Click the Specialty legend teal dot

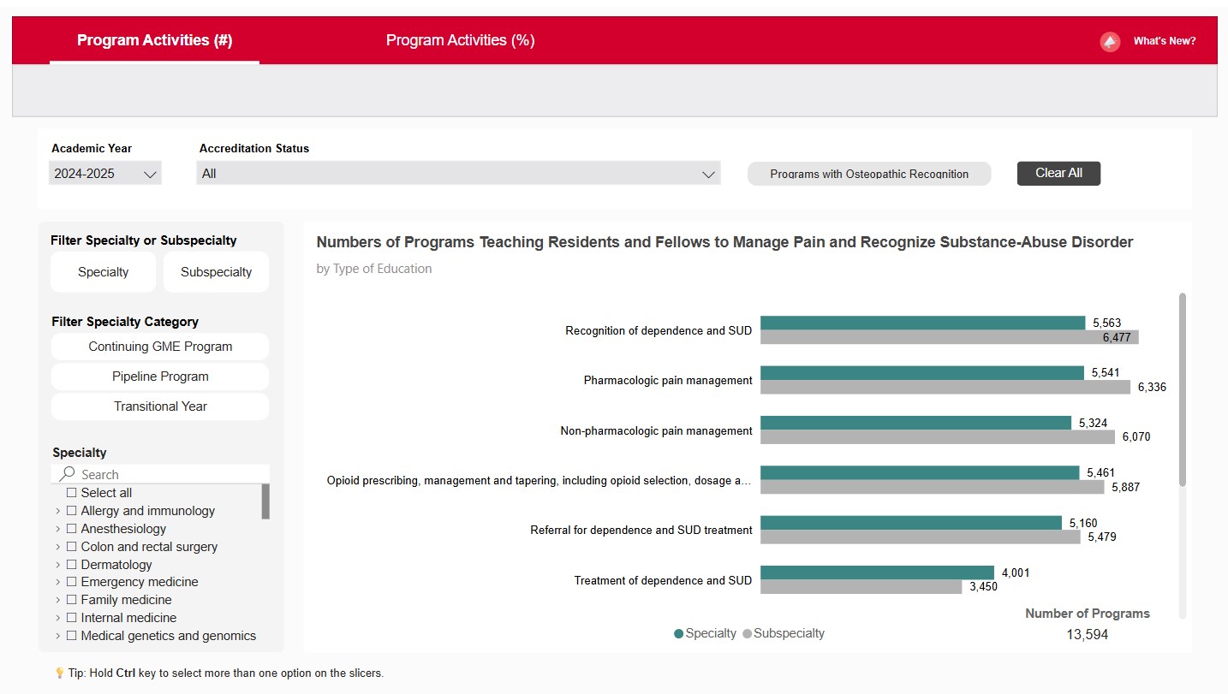tap(679, 634)
